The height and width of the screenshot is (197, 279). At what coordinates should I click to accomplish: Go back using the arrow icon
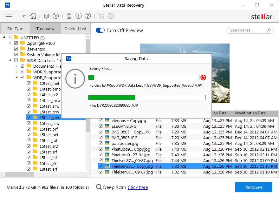(x=24, y=16)
